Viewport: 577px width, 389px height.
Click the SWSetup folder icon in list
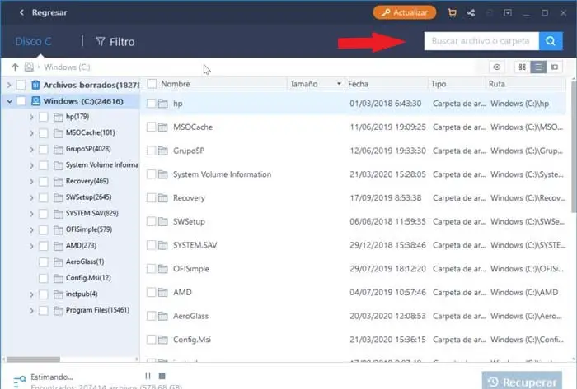[x=163, y=222]
